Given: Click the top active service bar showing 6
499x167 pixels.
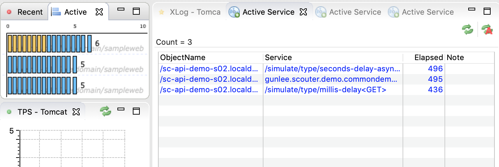Looking at the screenshot, I should click(x=49, y=44).
